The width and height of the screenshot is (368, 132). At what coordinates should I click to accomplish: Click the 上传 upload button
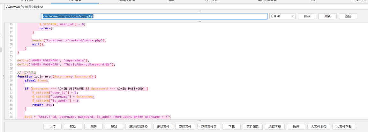tap(52, 127)
